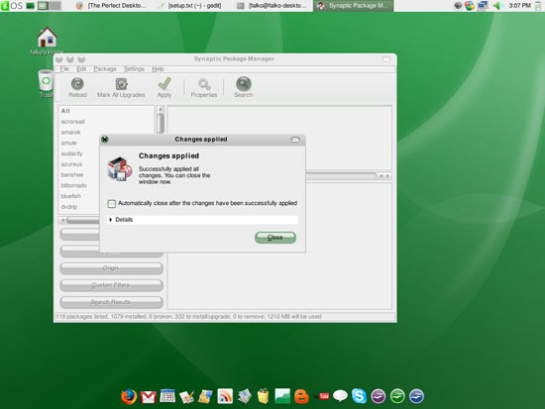Launch Firefox from the dock

point(129,396)
